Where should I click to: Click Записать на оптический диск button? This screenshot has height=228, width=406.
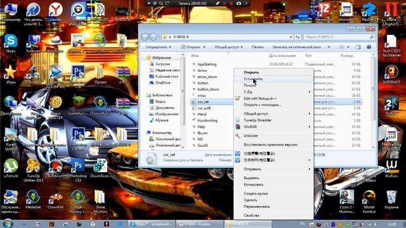pos(296,47)
